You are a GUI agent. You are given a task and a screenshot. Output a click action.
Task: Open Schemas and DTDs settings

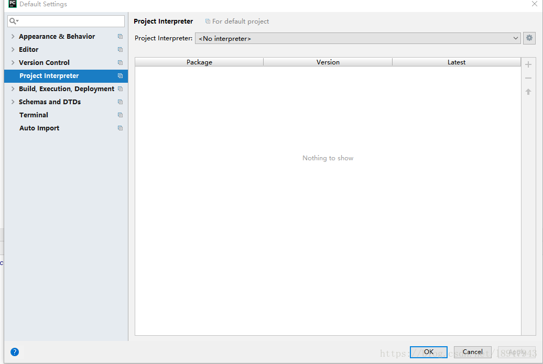pos(50,102)
